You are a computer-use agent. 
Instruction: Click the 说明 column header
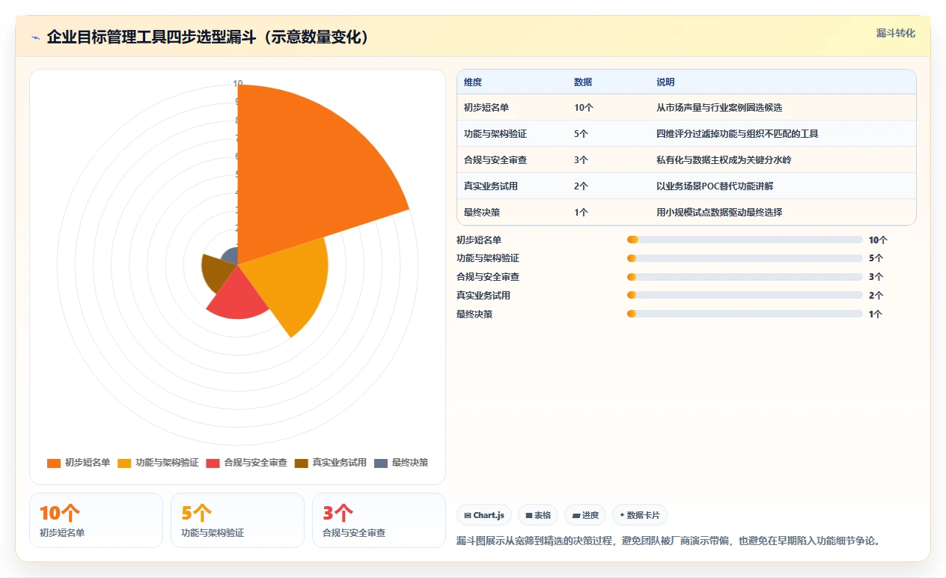click(x=665, y=82)
